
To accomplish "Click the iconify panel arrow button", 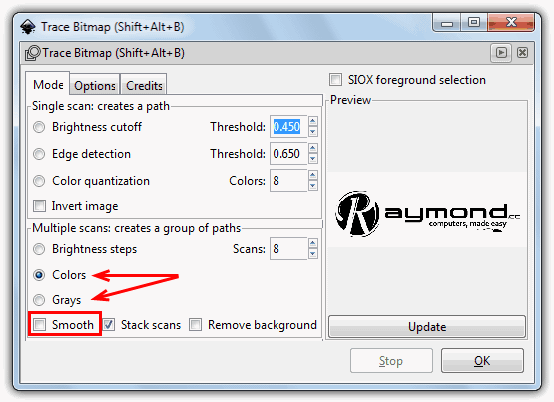I will (501, 53).
